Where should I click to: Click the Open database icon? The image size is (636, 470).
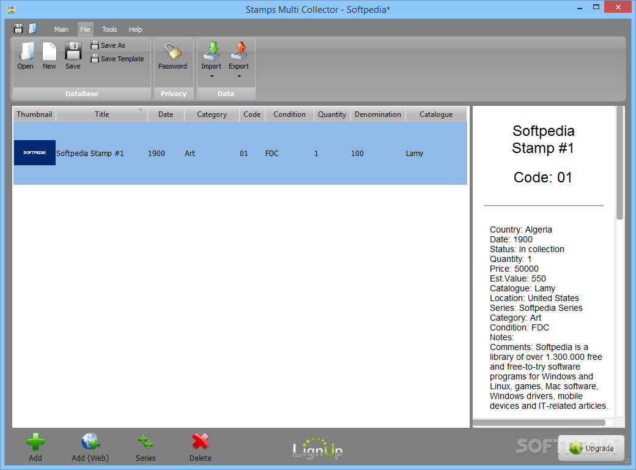(25, 56)
